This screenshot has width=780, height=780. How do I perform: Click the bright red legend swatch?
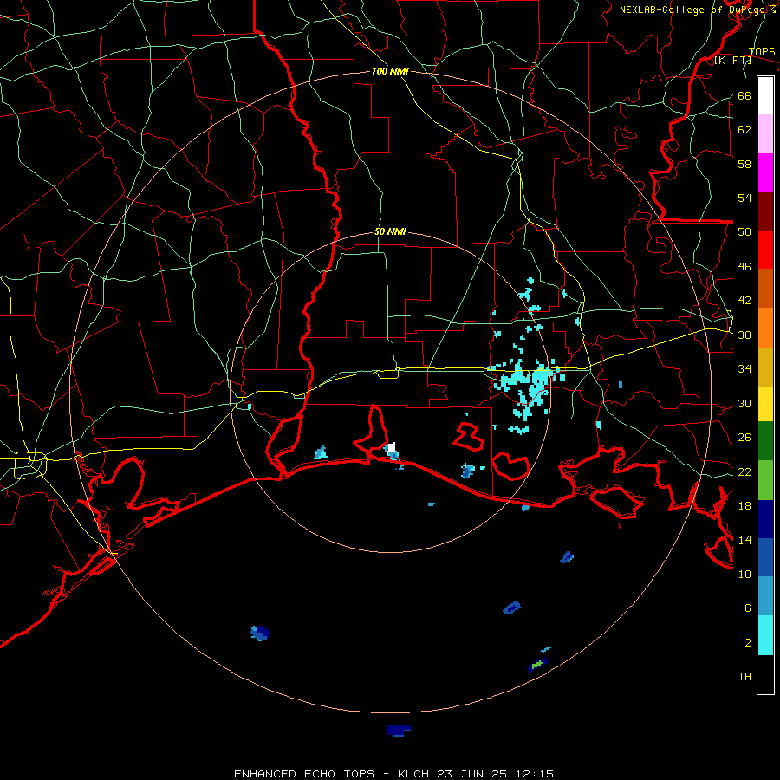pos(765,250)
